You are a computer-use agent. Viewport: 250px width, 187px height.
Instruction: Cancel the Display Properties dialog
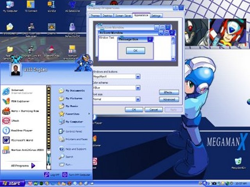click(x=154, y=110)
